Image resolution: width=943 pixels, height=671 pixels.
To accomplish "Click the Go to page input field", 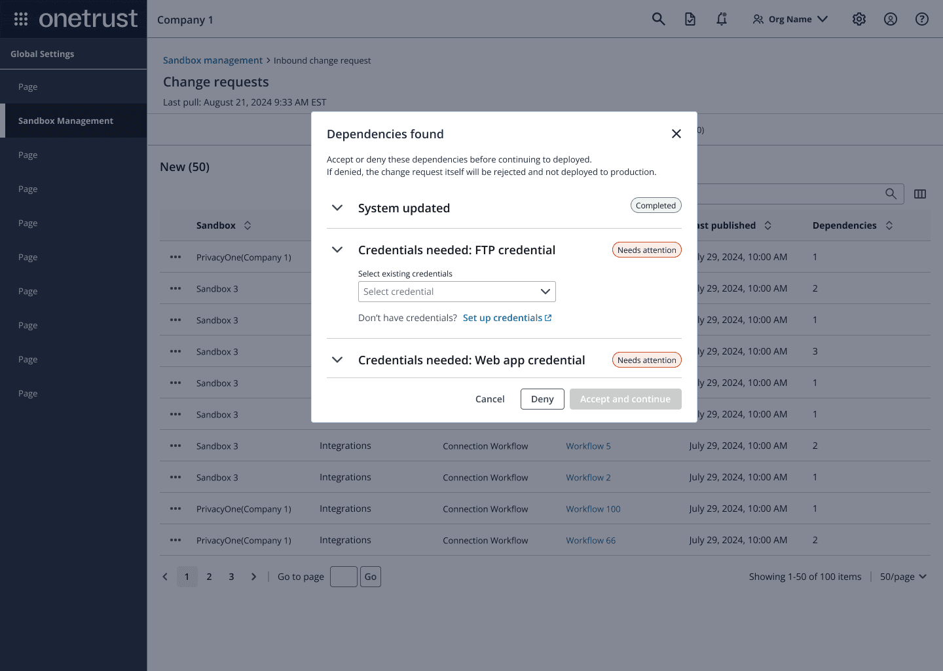I will 344,577.
